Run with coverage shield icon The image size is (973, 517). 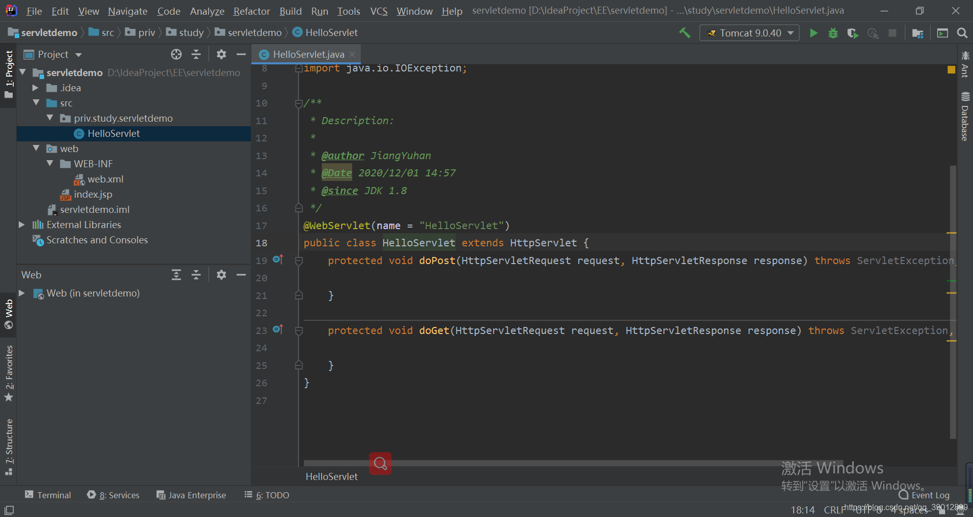(x=852, y=33)
